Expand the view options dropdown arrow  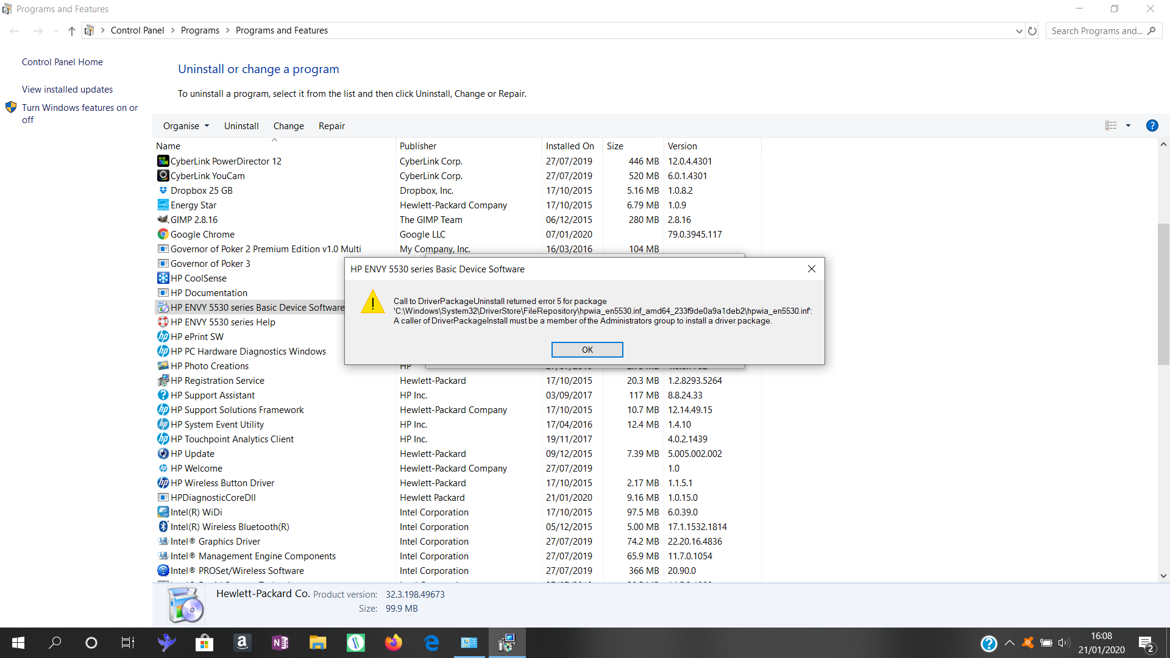coord(1128,126)
